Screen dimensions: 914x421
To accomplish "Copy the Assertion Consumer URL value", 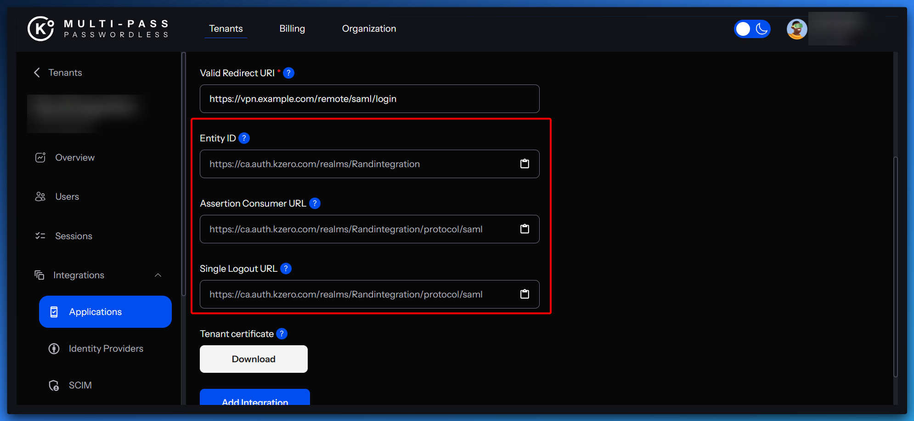I will tap(525, 229).
